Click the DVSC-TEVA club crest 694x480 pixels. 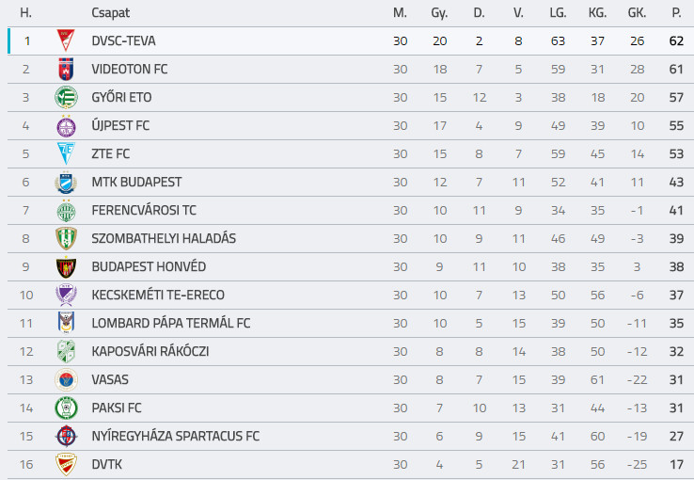(x=65, y=41)
